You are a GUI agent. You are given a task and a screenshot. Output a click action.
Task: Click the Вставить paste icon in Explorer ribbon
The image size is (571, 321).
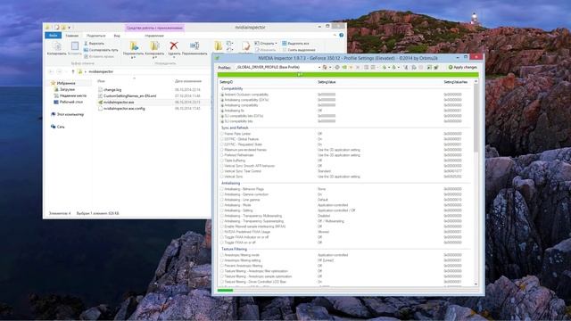point(75,46)
